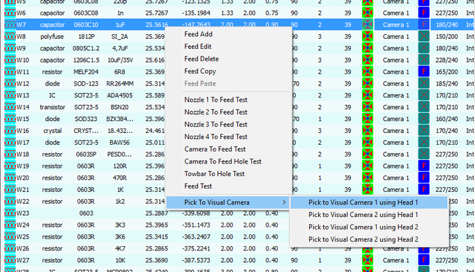The height and width of the screenshot is (272, 475).
Task: Click the crystal cell in row W16
Action: pyautogui.click(x=52, y=131)
